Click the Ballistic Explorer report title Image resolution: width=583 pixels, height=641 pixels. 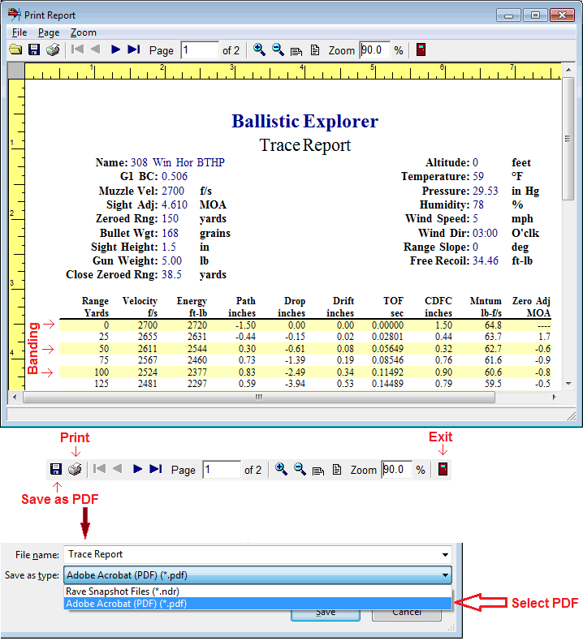(304, 122)
